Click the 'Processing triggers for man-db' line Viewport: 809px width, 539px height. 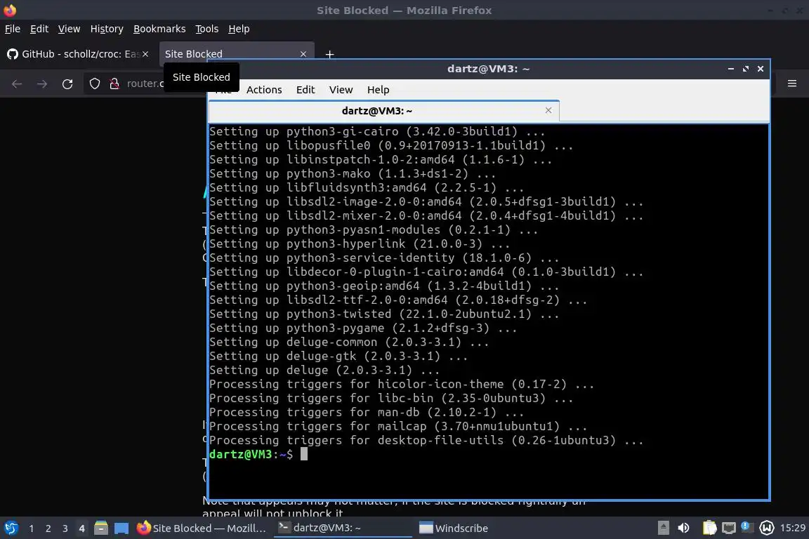click(367, 413)
